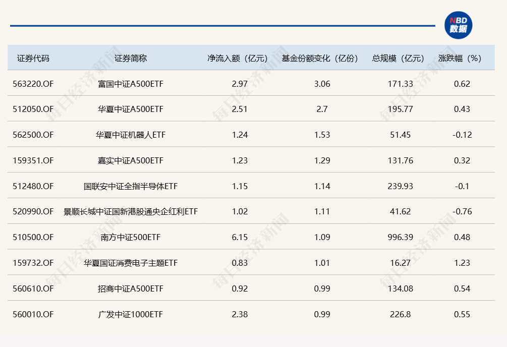
Task: Click net inflow value 1.15
Action: pyautogui.click(x=240, y=186)
